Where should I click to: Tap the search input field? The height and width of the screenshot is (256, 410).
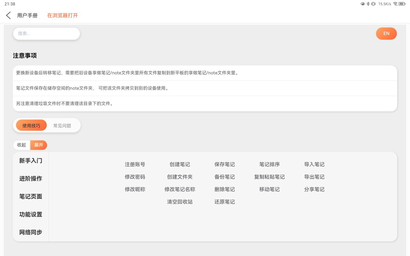coord(46,33)
